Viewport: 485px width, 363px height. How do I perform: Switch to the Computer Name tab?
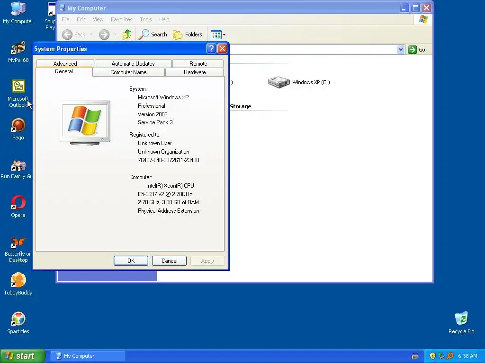point(128,72)
